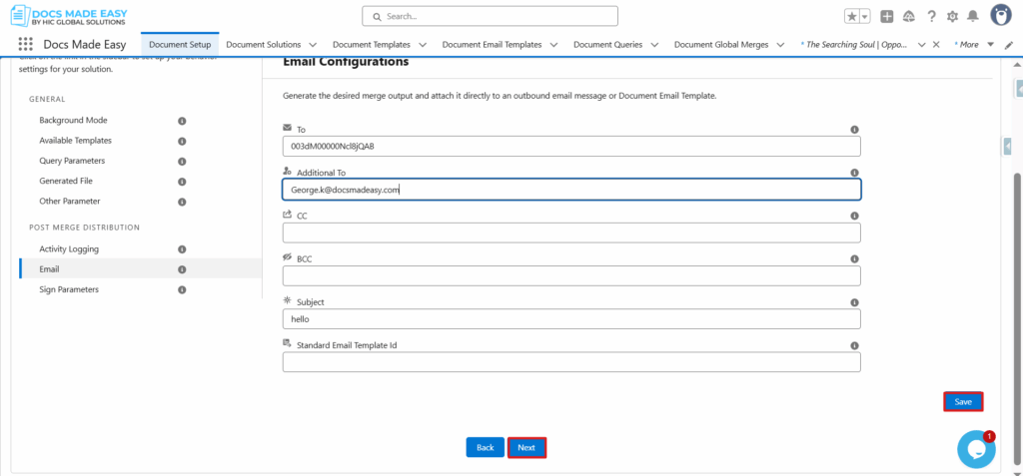Open the user profile avatar
Viewport: 1023px width, 476px height.
1001,15
